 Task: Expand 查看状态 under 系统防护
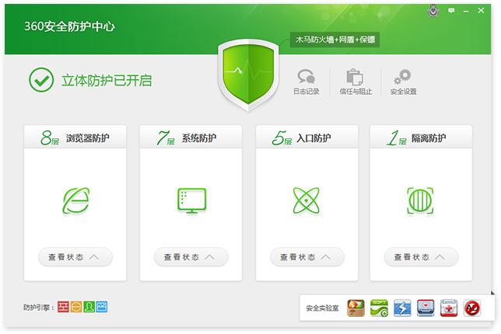pyautogui.click(x=191, y=257)
